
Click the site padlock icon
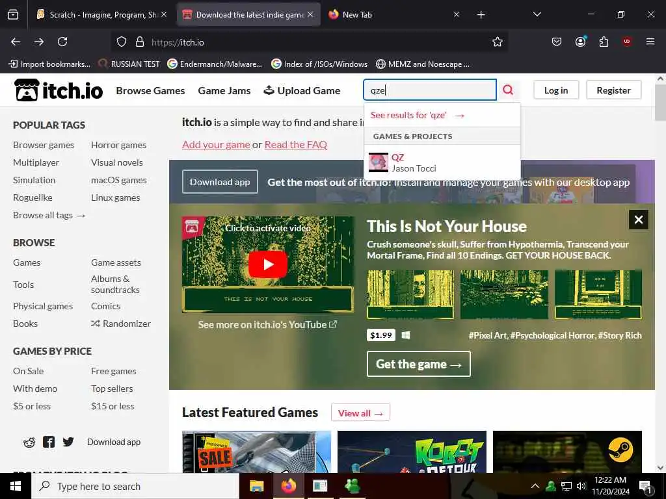click(140, 42)
